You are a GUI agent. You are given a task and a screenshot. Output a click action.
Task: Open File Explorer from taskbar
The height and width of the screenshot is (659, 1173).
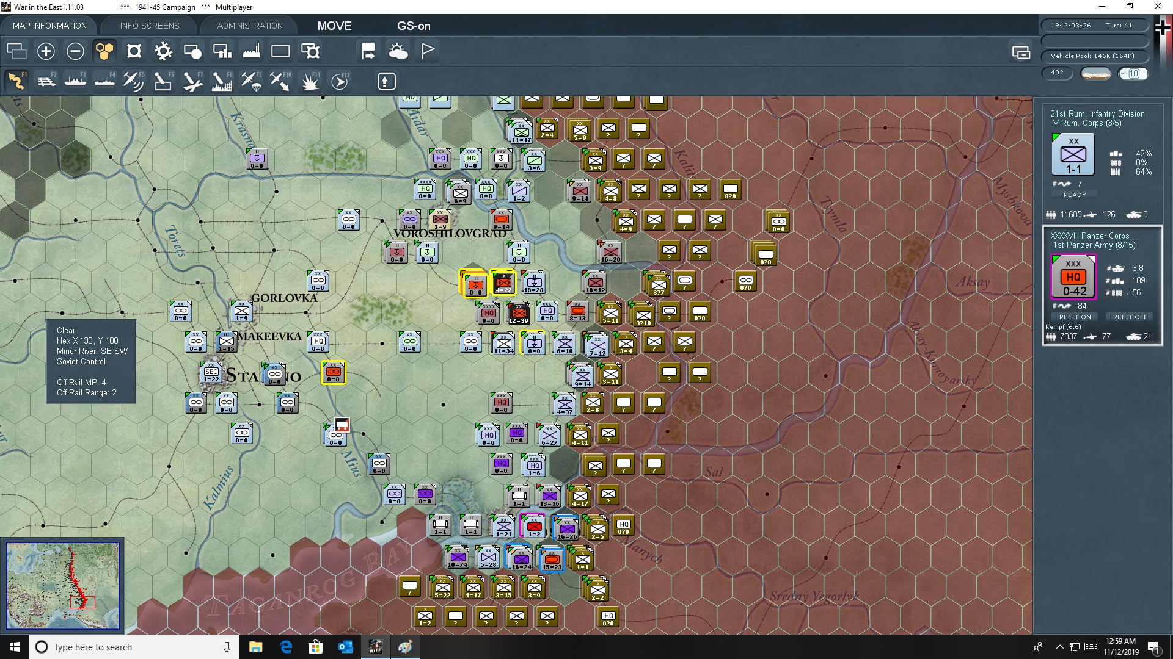point(255,647)
